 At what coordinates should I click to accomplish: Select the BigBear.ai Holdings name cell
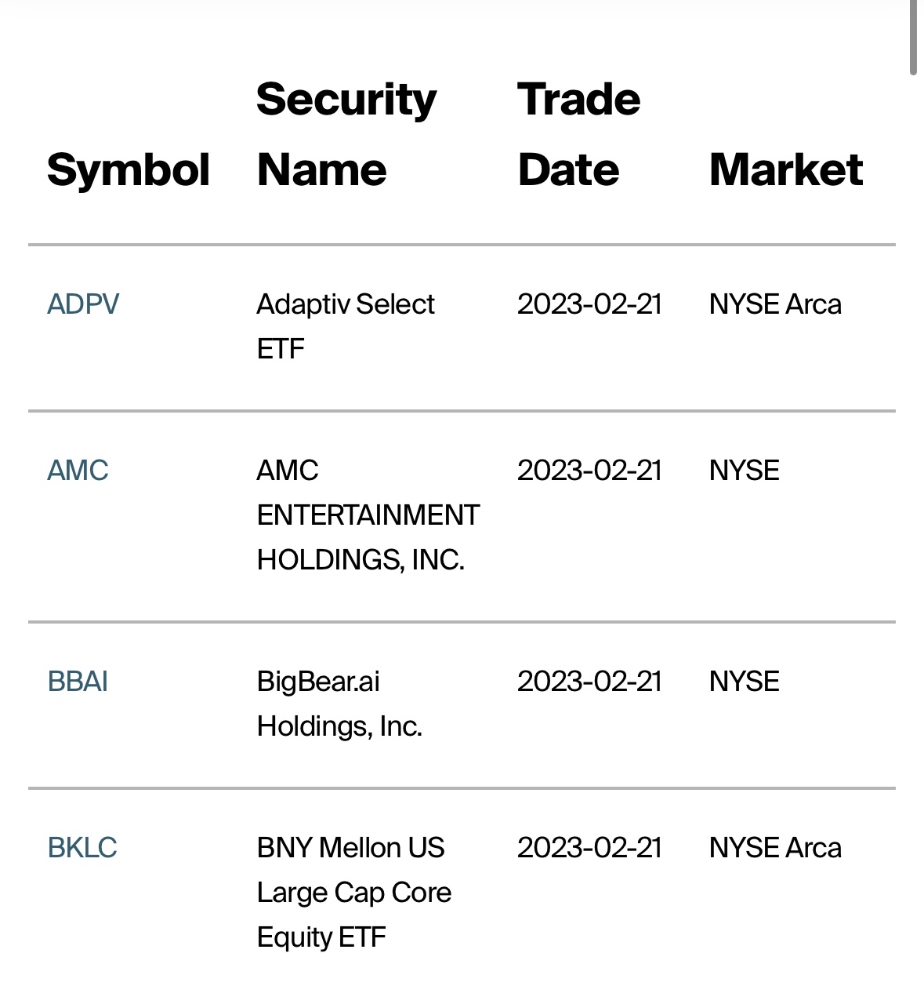pyautogui.click(x=339, y=704)
